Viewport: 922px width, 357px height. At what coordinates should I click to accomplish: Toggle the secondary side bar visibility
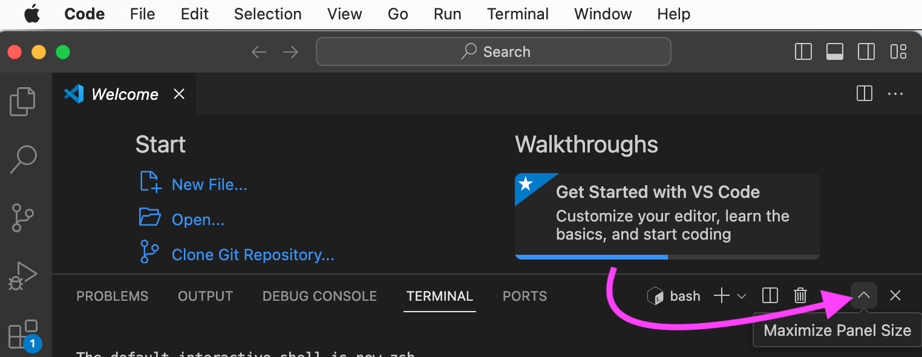[866, 52]
